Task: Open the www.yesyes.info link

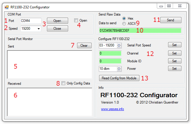Action: (x=112, y=109)
